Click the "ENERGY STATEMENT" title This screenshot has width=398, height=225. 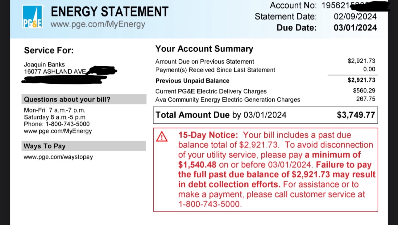tap(110, 12)
